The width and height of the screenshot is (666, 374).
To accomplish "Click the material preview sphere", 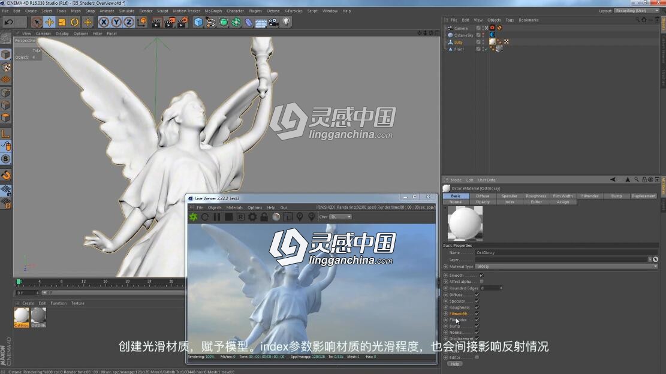I will pos(465,224).
